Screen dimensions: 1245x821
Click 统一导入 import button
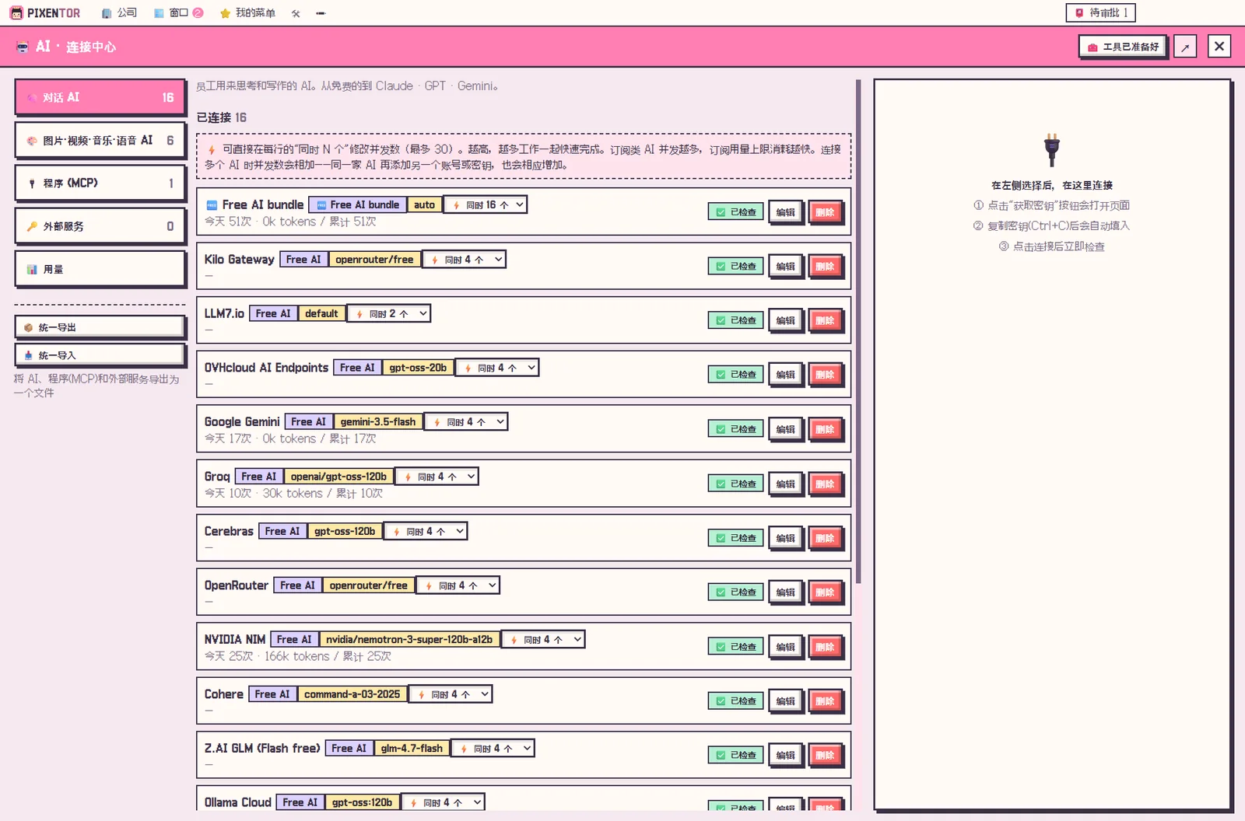coord(100,355)
